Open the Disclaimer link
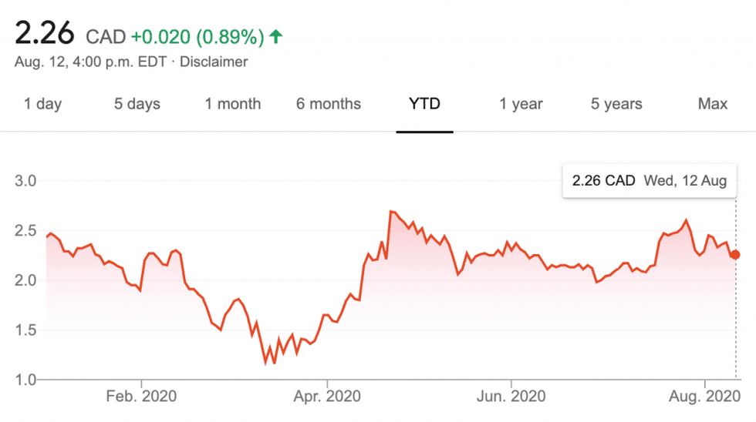Viewport: 756px width, 422px height. (214, 62)
